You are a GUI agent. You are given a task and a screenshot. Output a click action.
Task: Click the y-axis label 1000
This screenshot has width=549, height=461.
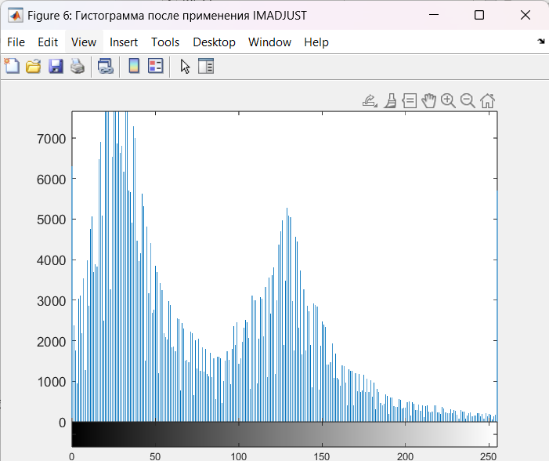[x=51, y=382]
